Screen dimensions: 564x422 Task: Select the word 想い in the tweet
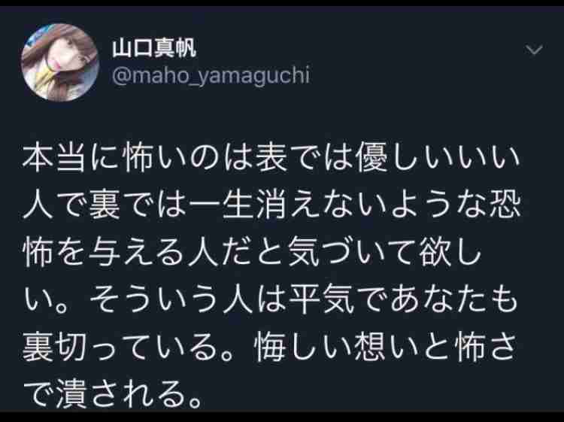tap(385, 349)
